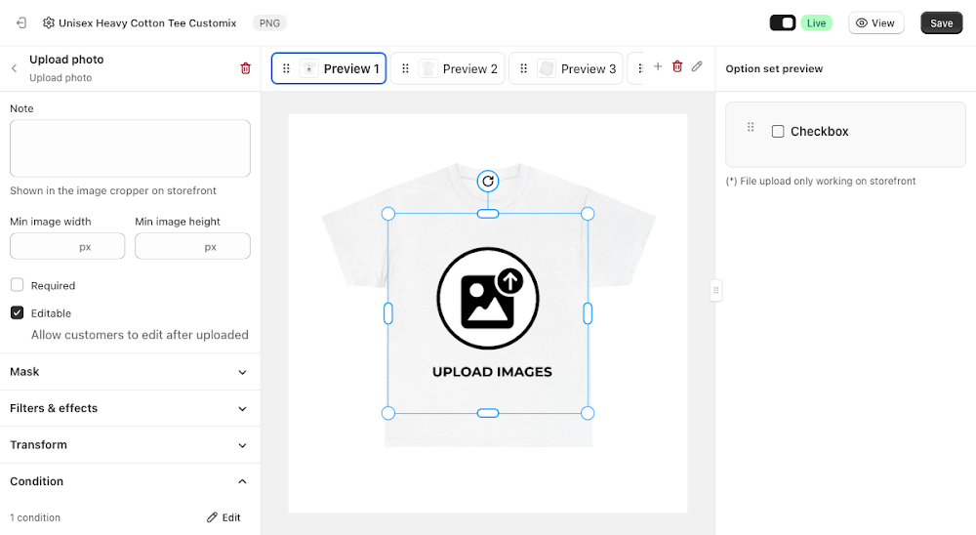Expand the Transform section
The width and height of the screenshot is (976, 535).
tap(130, 444)
